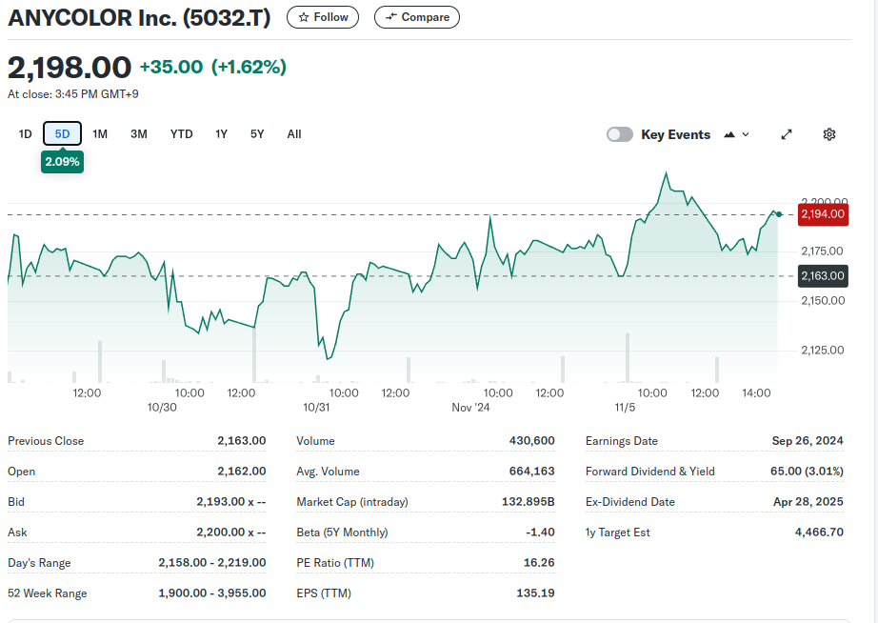Click 1y Target Est value 4,466.70
The height and width of the screenshot is (623, 878).
(x=819, y=532)
